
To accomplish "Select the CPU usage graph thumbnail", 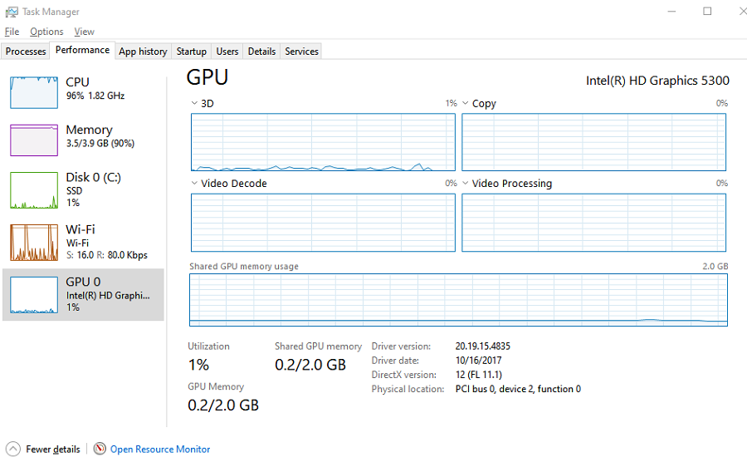I will tap(34, 91).
